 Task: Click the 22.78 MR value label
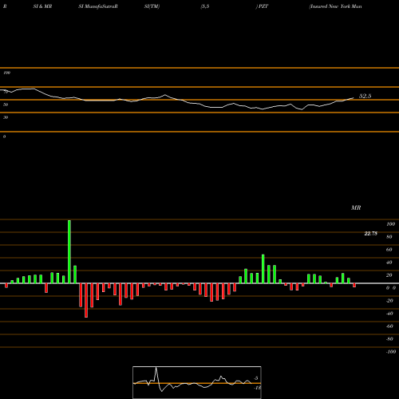tap(370, 234)
